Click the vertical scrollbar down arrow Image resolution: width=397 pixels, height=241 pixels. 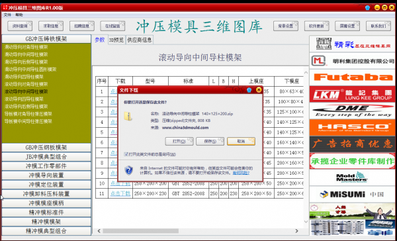pos(306,222)
